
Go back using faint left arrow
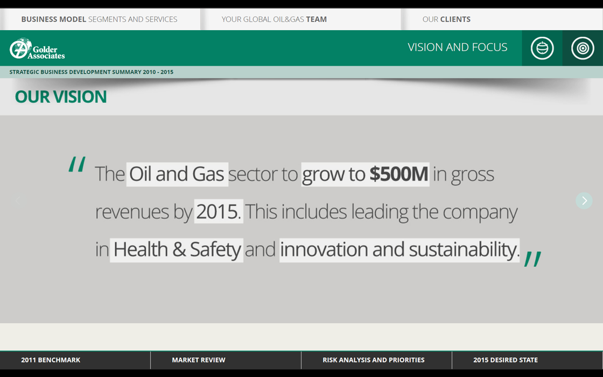[x=18, y=200]
